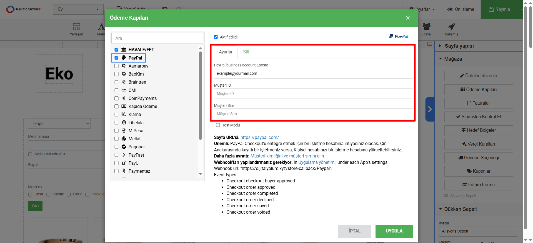Click the PayPal logo icon in list
The height and width of the screenshot is (243, 533).
coord(124,58)
